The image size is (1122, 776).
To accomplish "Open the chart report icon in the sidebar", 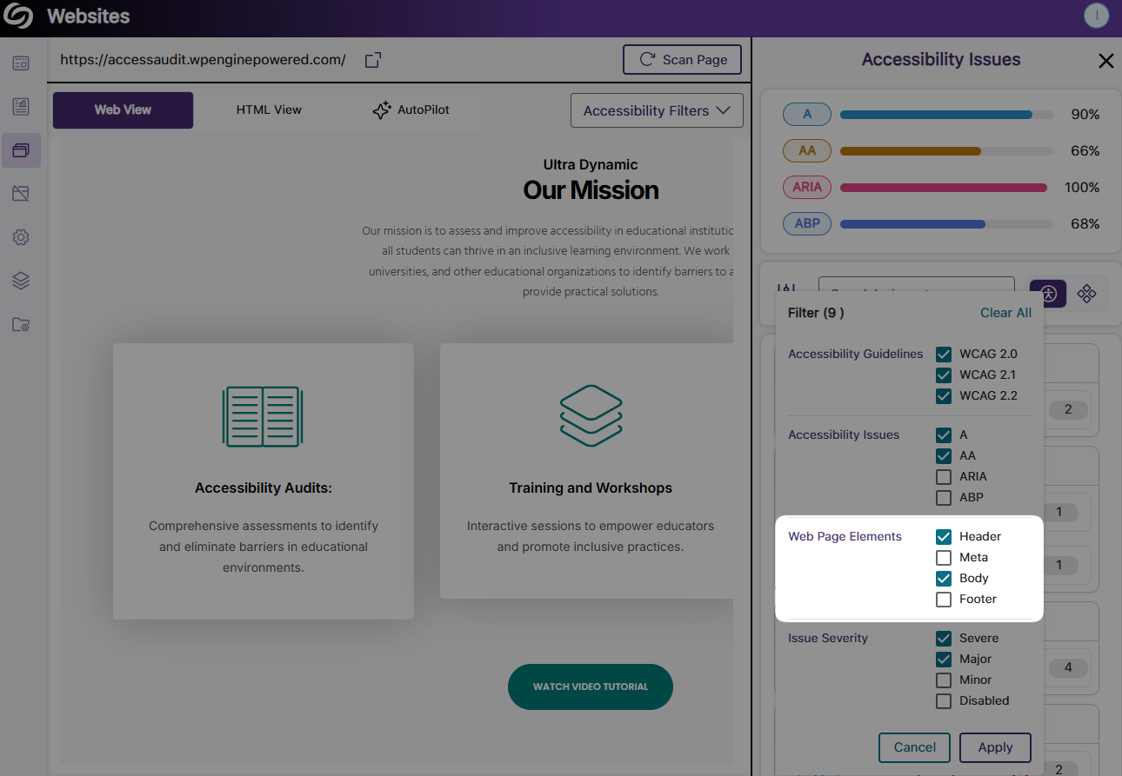I will coord(21,107).
